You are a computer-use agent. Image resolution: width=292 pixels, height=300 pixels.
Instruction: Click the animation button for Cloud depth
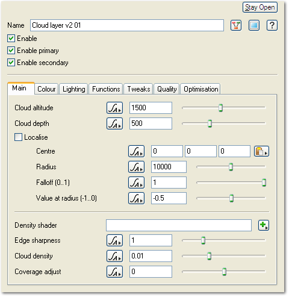pos(114,123)
